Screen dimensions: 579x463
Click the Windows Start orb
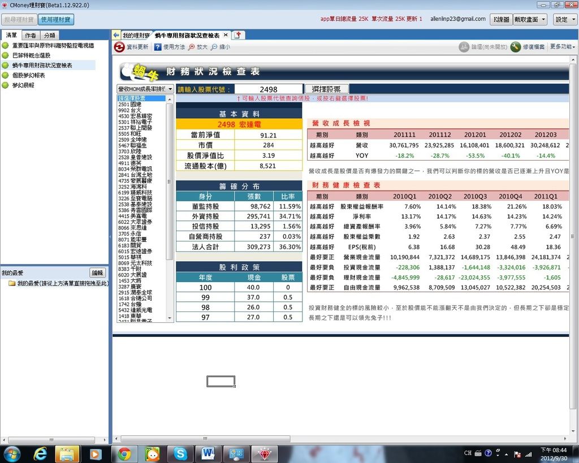(12, 454)
